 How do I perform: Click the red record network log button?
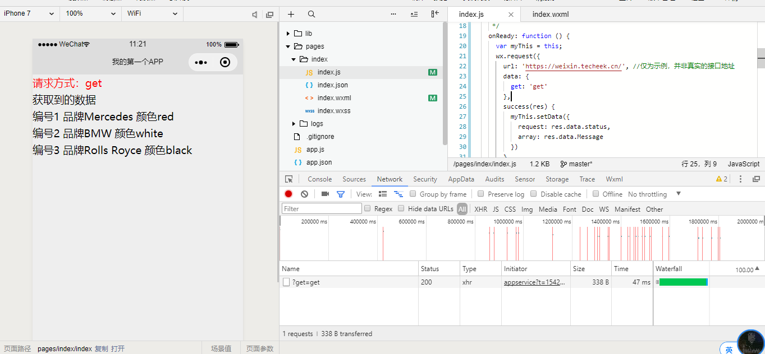[288, 194]
